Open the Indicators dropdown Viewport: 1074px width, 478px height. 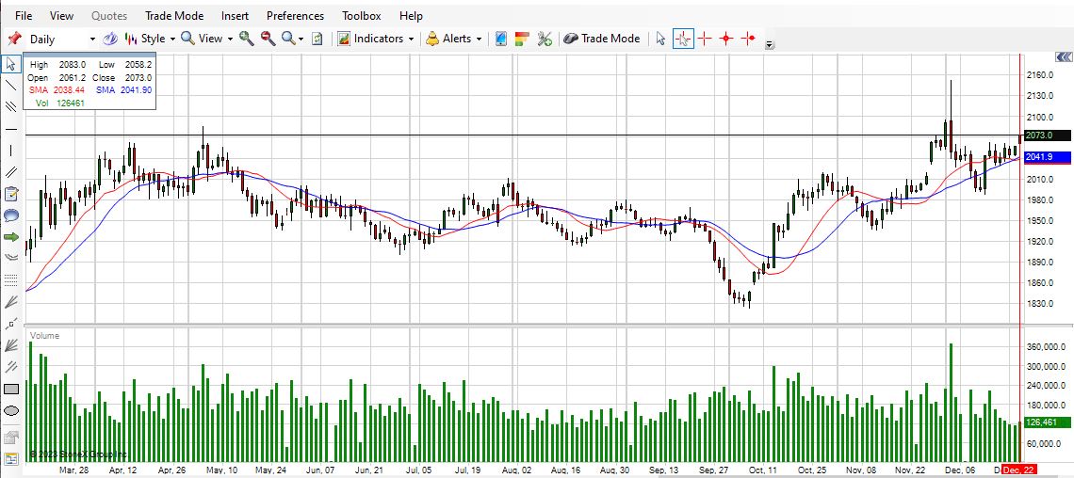pyautogui.click(x=376, y=39)
